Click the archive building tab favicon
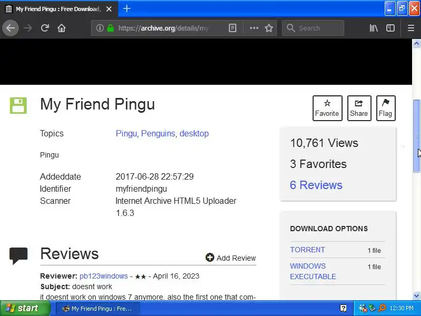Viewport: 421px width, 316px height. pyautogui.click(x=9, y=9)
